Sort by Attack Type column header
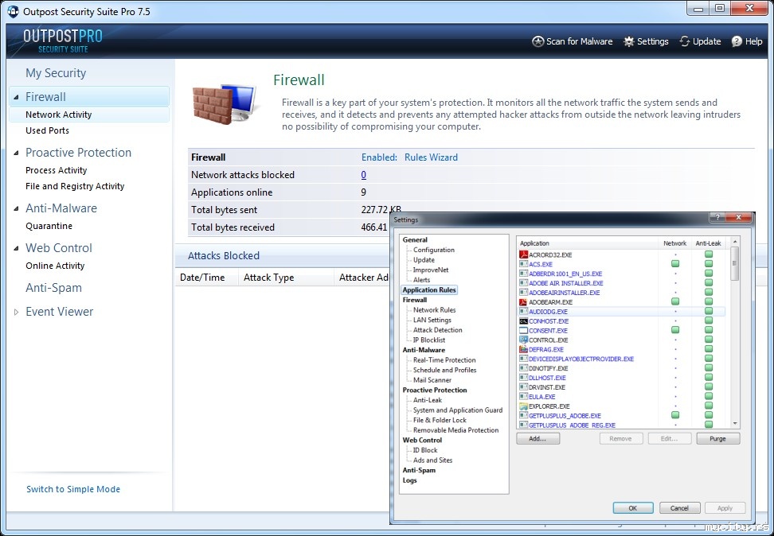 [285, 277]
